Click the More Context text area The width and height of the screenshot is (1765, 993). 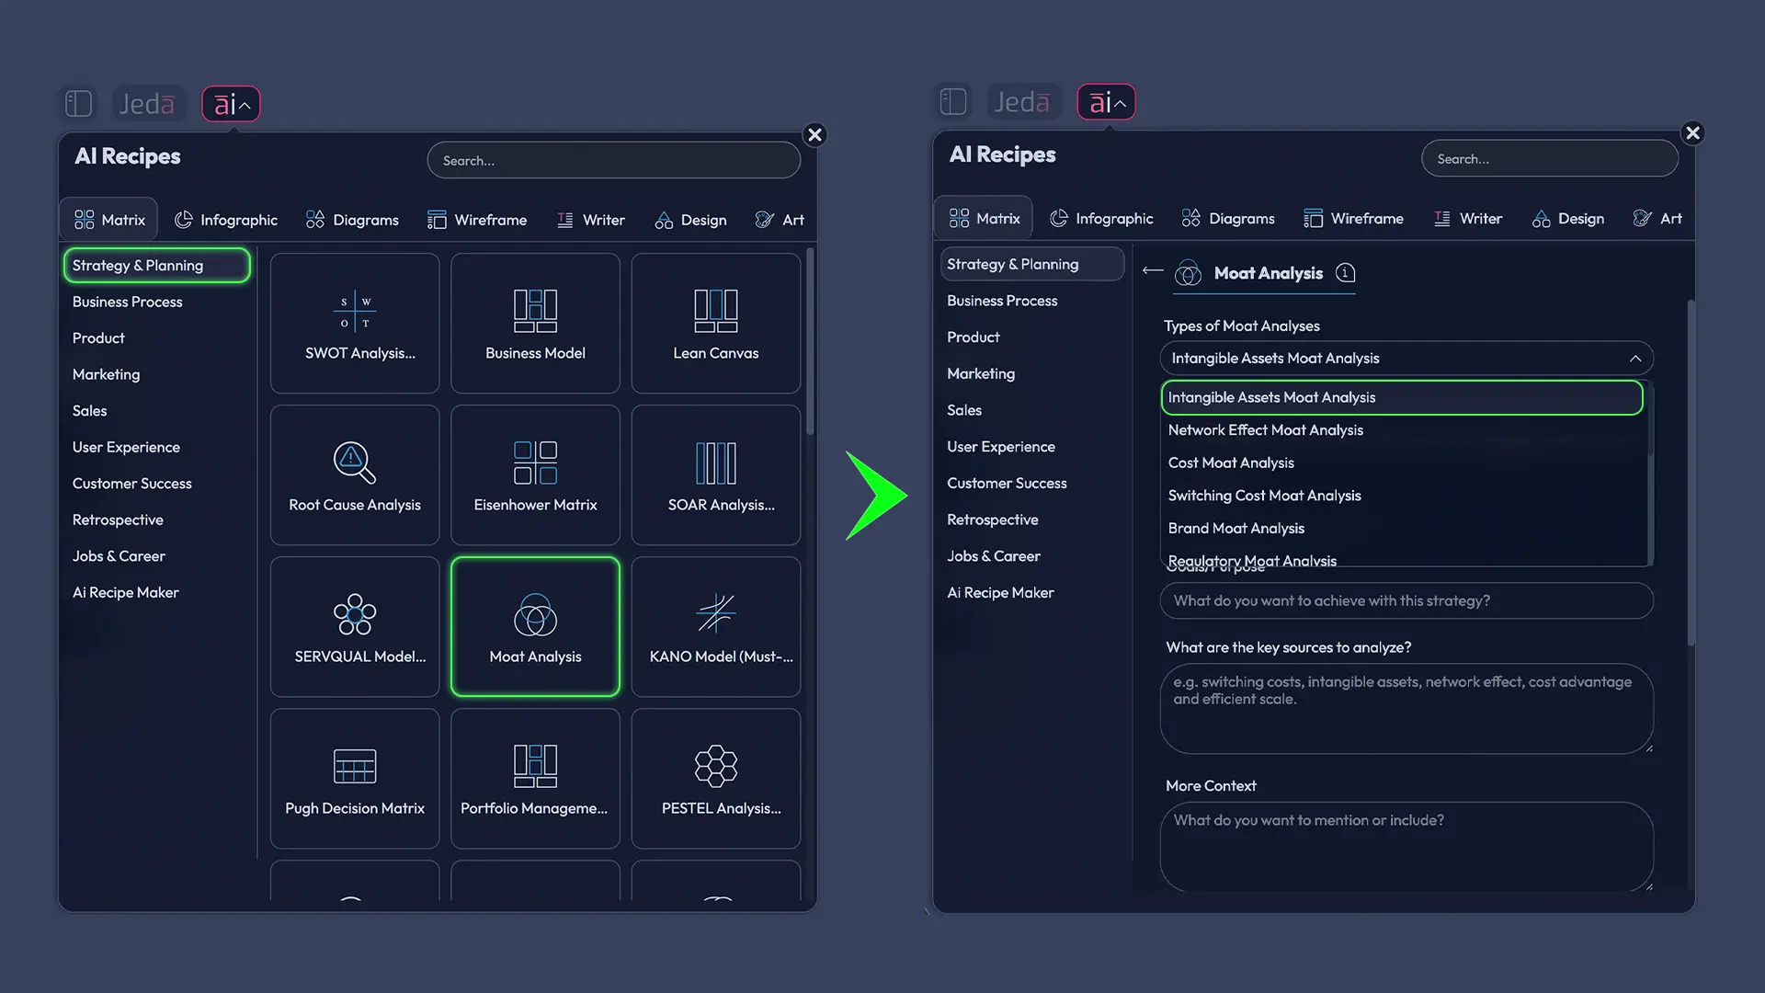1406,846
